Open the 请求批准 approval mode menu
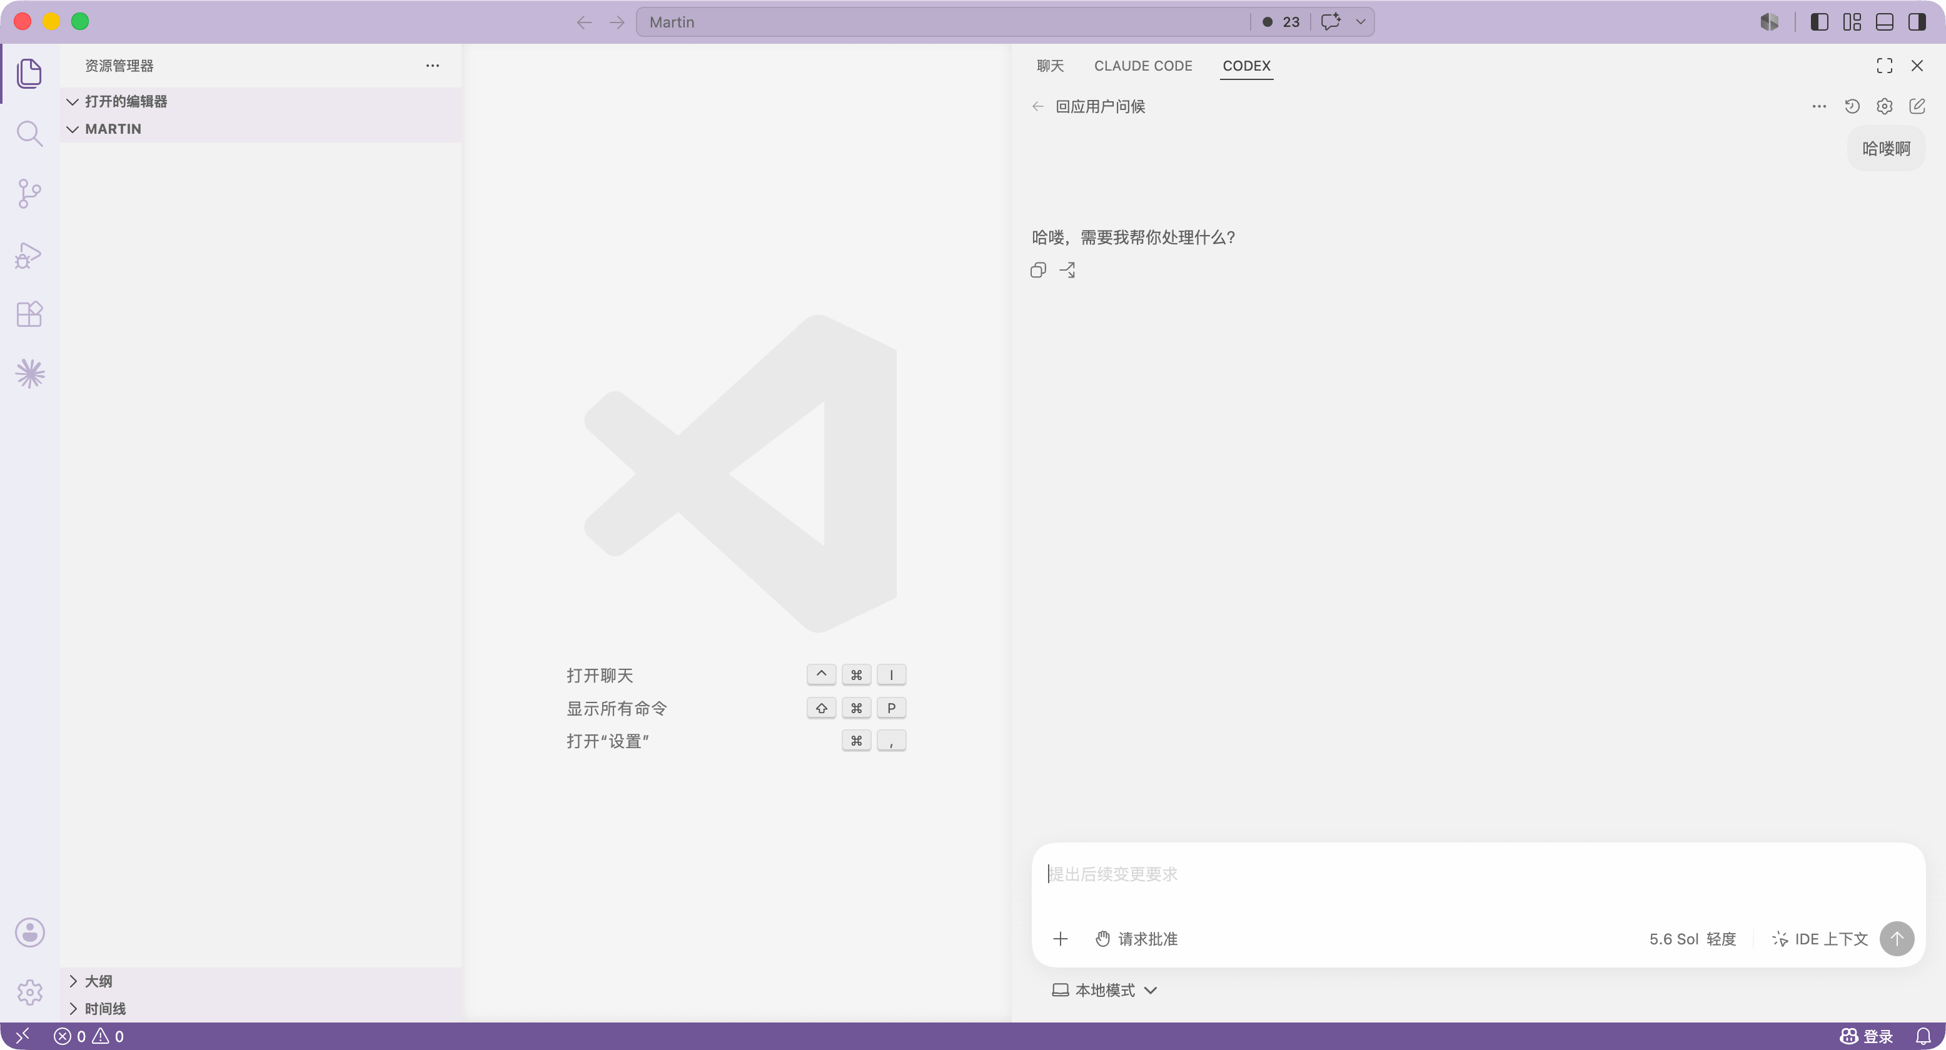Viewport: 1946px width, 1050px height. (x=1136, y=938)
